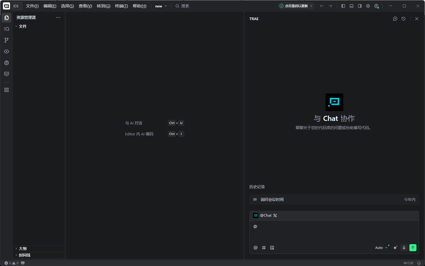The width and height of the screenshot is (425, 266).
Task: Click the sparkle enhance-prompt icon
Action: 395,248
